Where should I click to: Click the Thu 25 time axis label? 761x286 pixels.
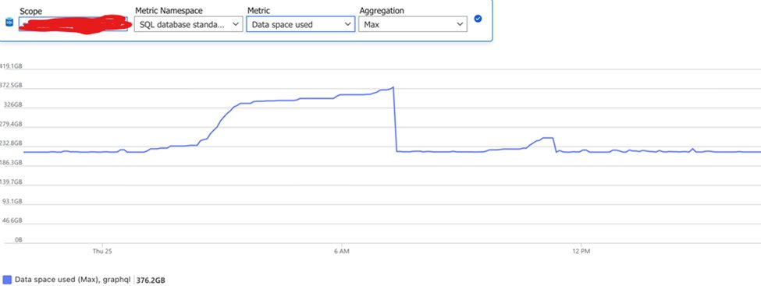102,252
